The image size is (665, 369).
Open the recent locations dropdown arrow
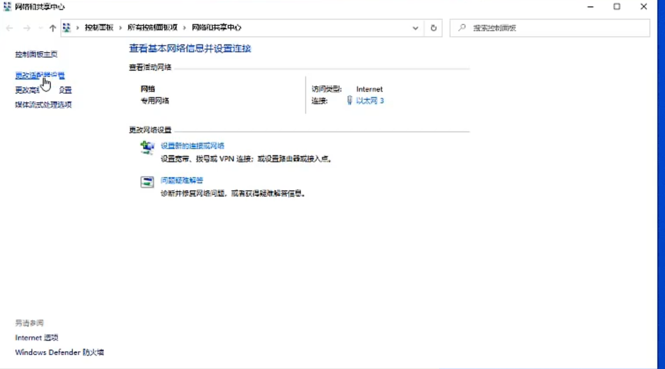pos(40,28)
